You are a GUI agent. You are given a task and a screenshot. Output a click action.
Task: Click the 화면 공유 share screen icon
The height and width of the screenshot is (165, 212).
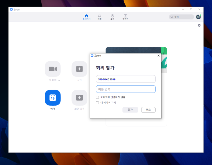tap(79, 98)
